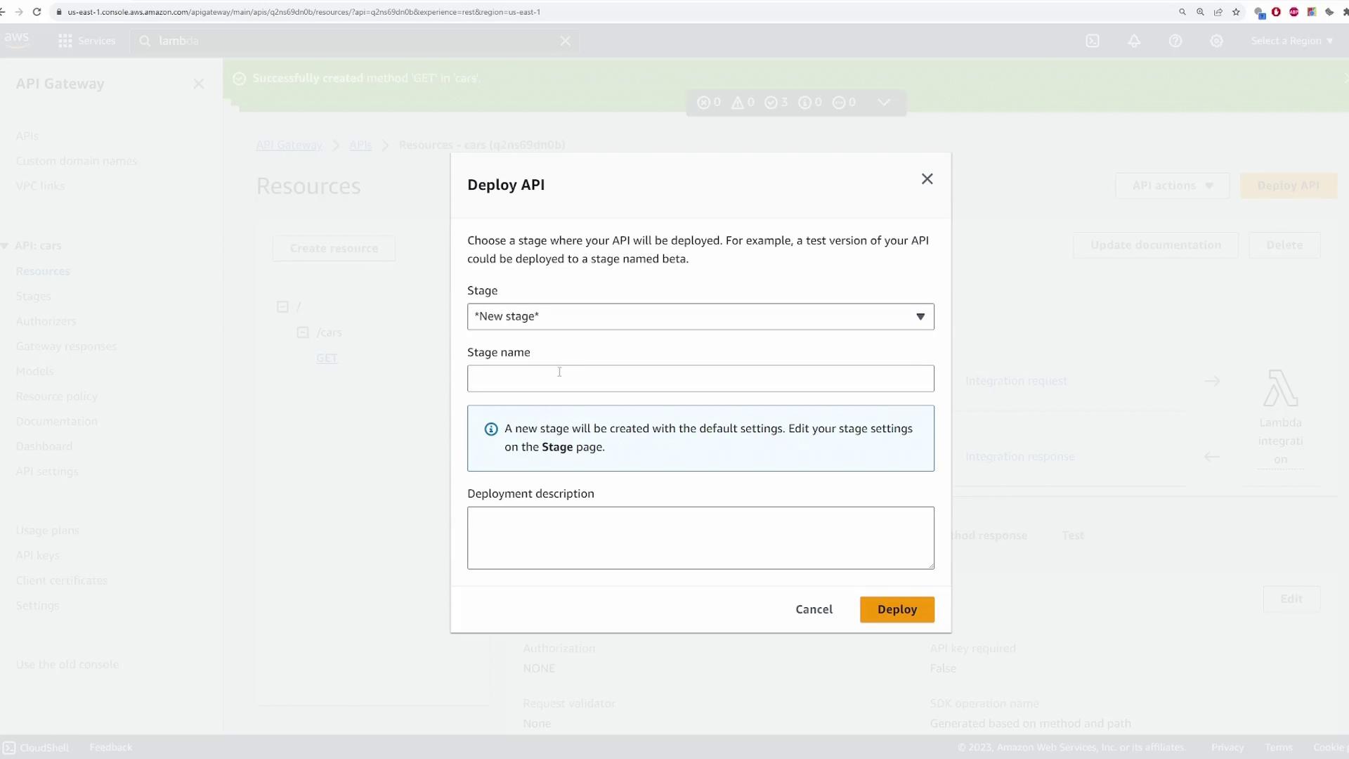Close the API Gateway side panel

(x=199, y=84)
